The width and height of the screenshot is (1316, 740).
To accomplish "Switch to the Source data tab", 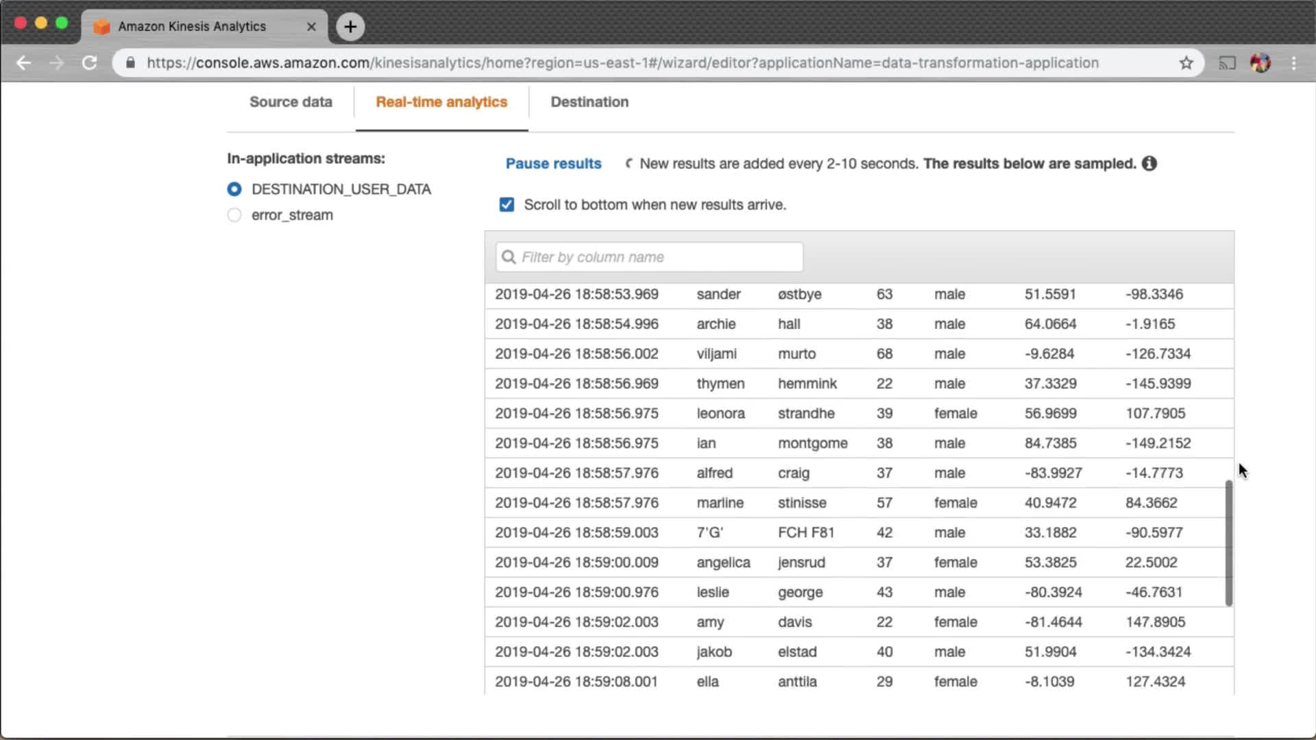I will pos(291,102).
